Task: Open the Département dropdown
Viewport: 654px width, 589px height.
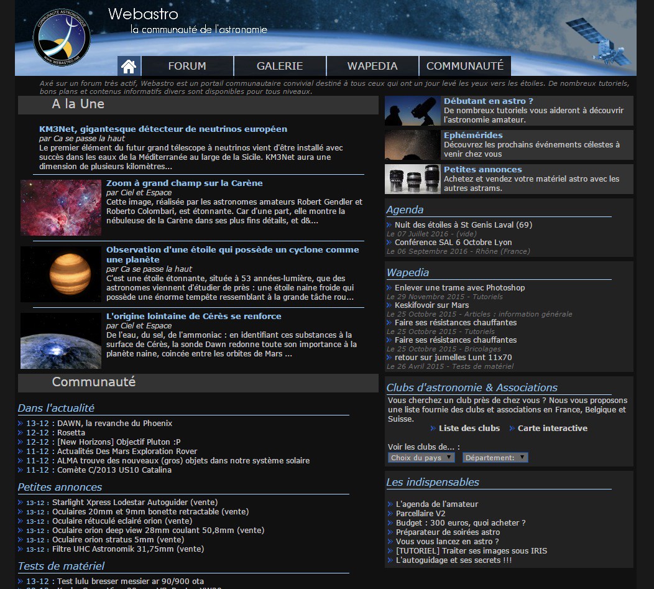Action: 495,458
